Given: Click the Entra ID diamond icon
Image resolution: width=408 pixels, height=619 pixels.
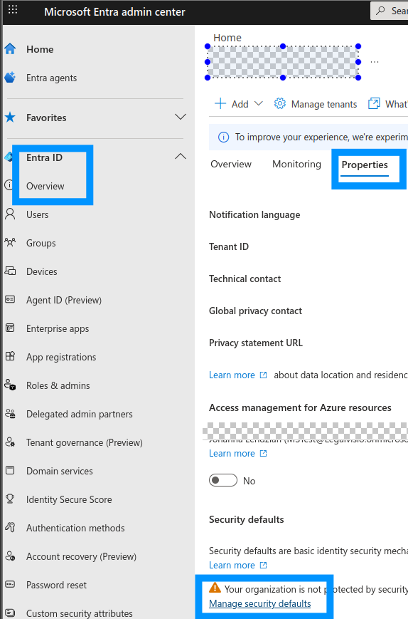Looking at the screenshot, I should click(9, 157).
